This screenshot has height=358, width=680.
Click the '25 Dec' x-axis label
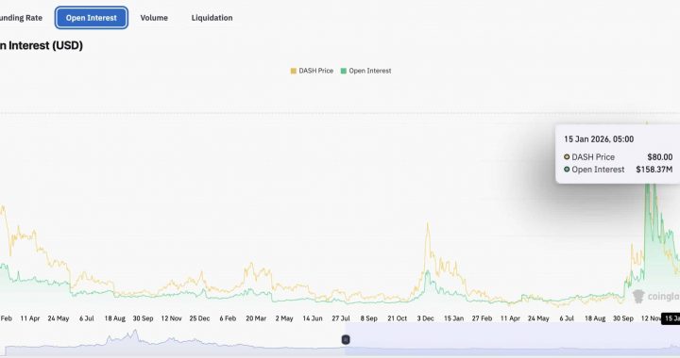[x=199, y=318]
